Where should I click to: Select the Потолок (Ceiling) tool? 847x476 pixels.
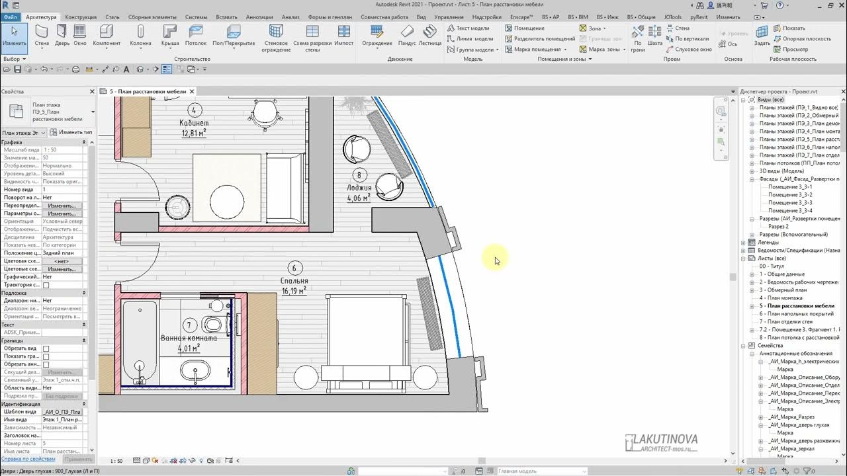click(196, 36)
